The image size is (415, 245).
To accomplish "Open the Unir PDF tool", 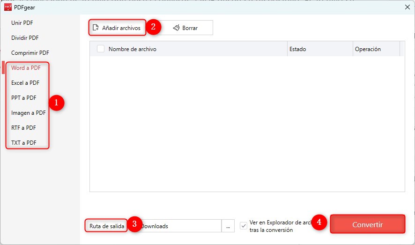I will tap(22, 23).
